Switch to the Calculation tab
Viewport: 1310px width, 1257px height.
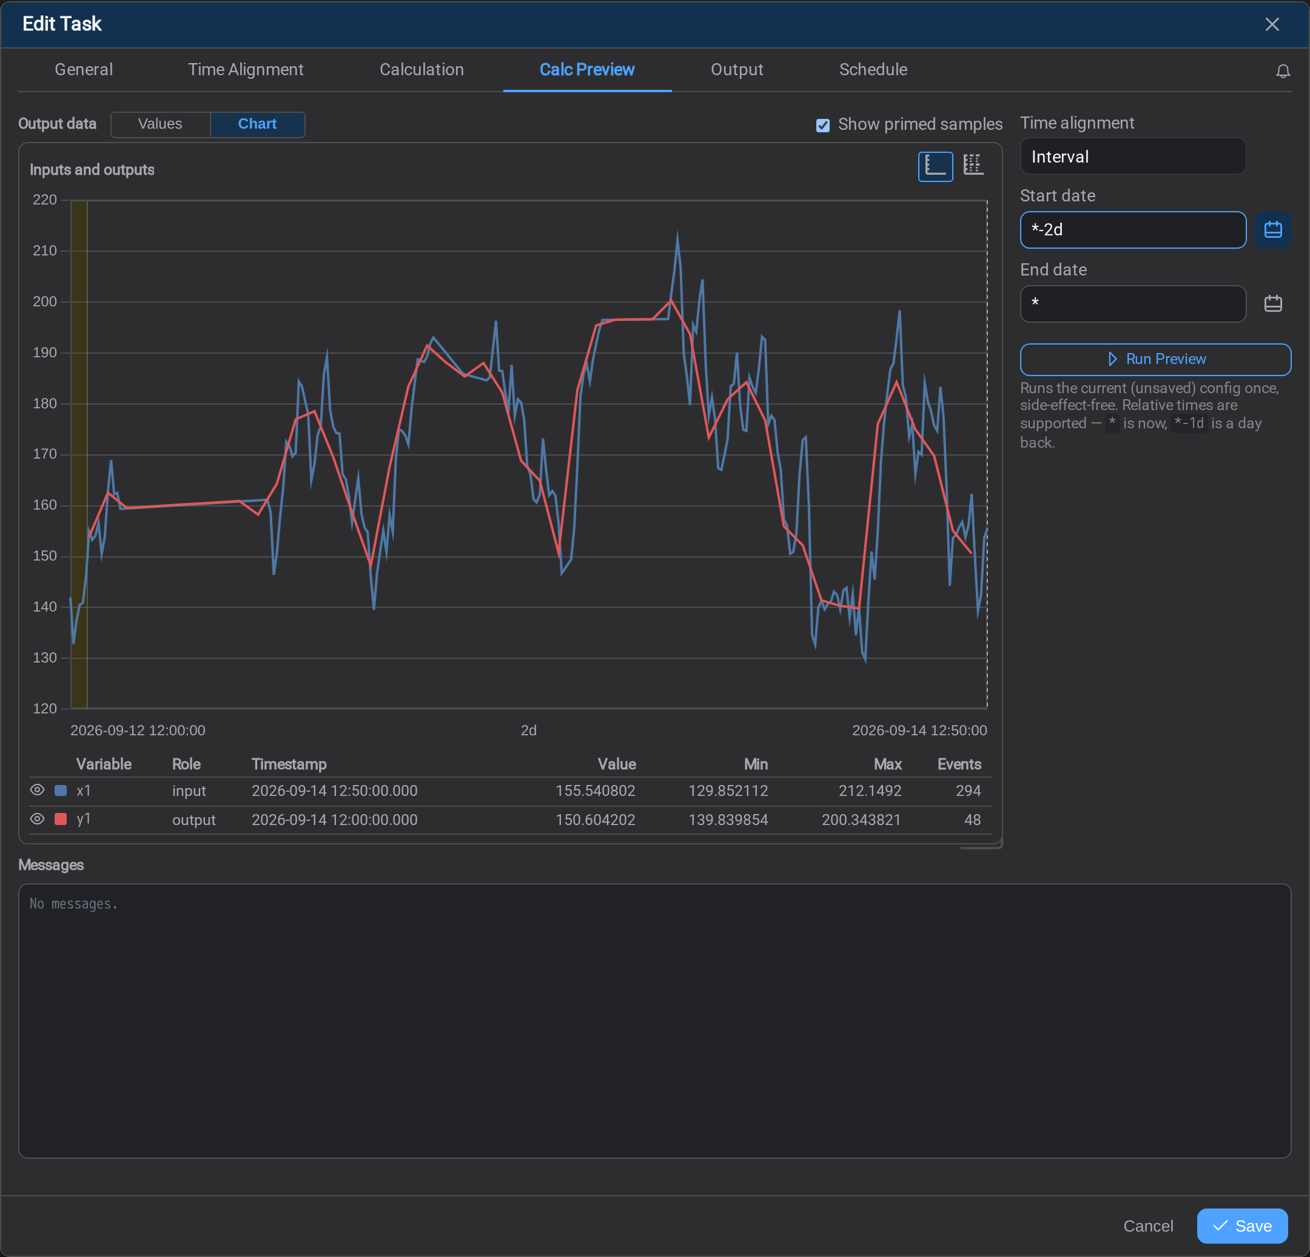(x=421, y=70)
